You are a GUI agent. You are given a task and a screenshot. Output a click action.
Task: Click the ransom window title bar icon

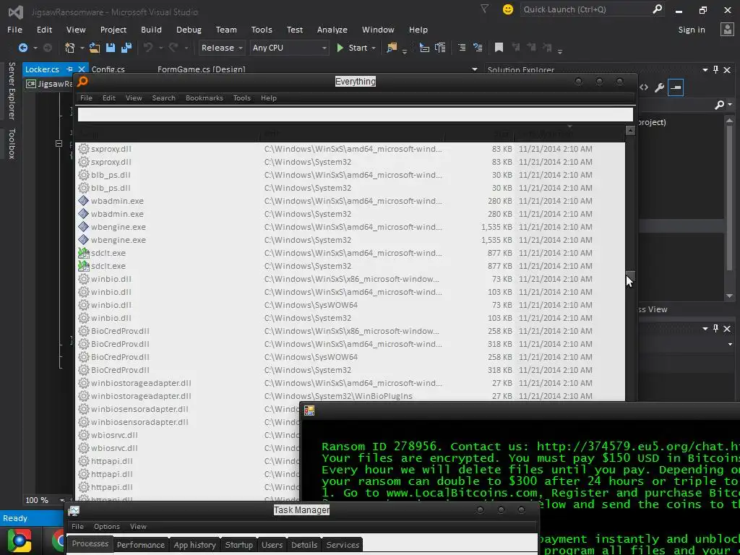click(309, 410)
